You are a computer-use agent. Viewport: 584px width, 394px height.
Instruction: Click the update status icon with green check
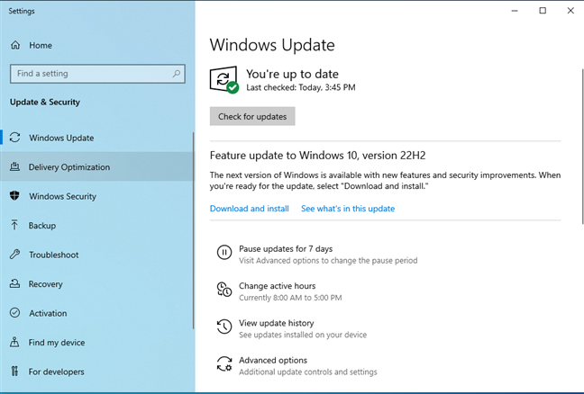point(224,80)
